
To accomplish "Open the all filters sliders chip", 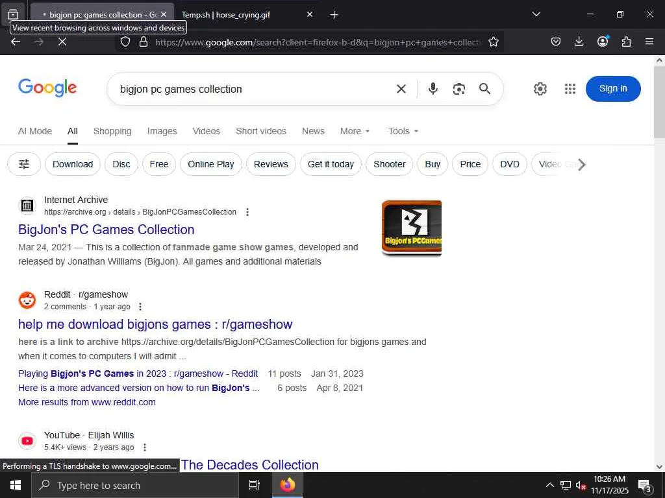I will [24, 164].
